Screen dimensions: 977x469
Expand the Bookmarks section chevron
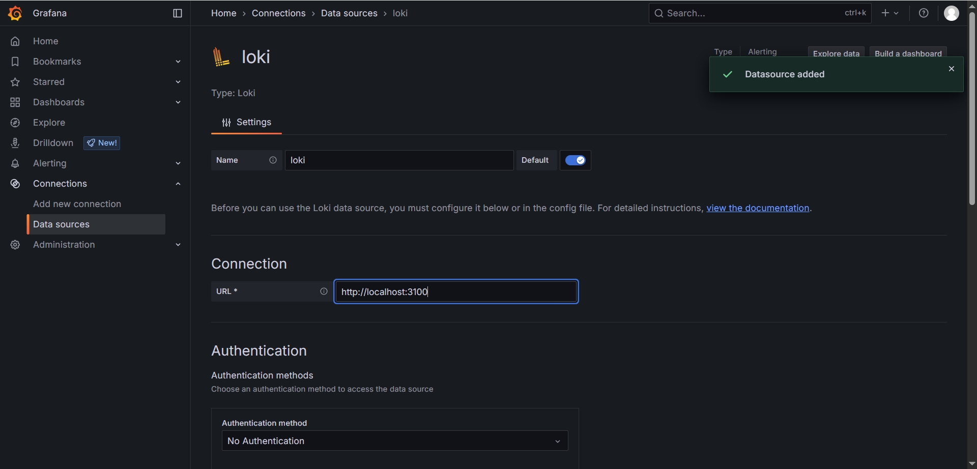(x=178, y=62)
